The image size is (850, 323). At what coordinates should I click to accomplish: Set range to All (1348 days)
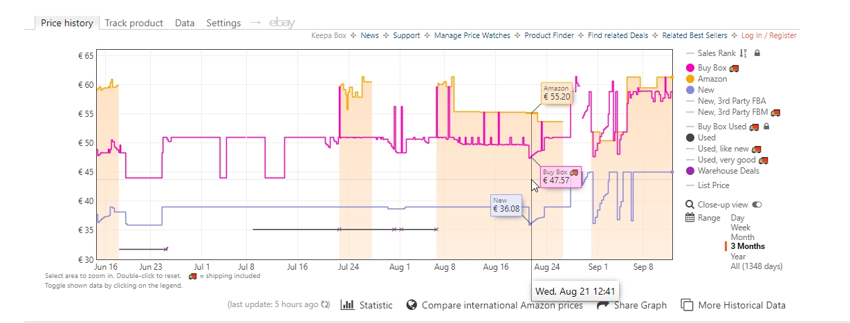[x=757, y=266]
